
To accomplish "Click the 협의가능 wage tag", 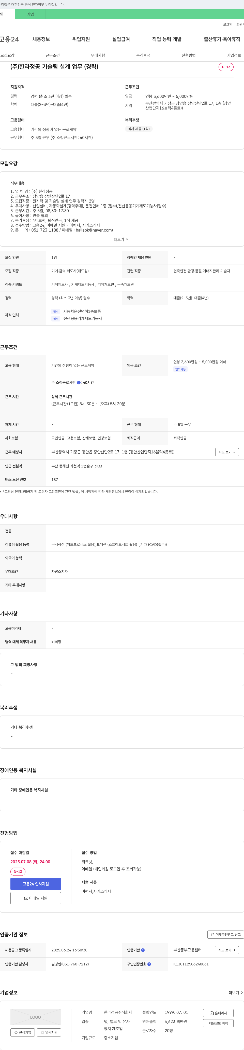I will pos(180,369).
